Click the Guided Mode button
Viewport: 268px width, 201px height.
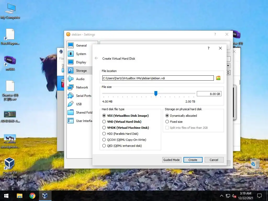(171, 160)
